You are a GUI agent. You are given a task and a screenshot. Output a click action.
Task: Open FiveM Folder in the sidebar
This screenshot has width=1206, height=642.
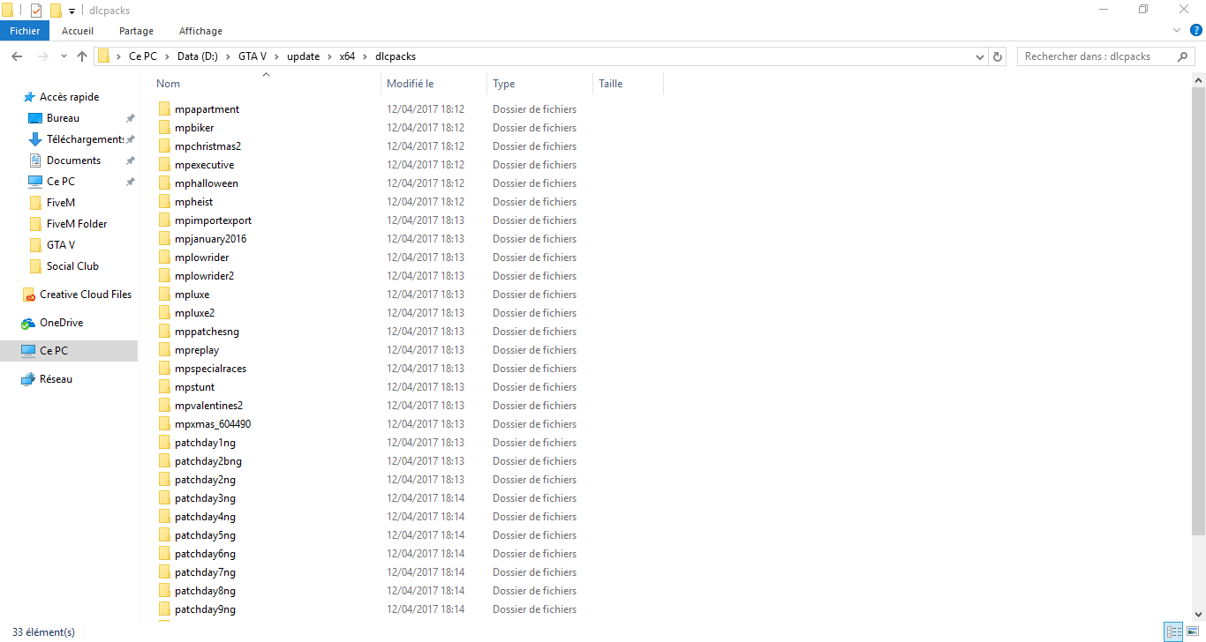77,224
